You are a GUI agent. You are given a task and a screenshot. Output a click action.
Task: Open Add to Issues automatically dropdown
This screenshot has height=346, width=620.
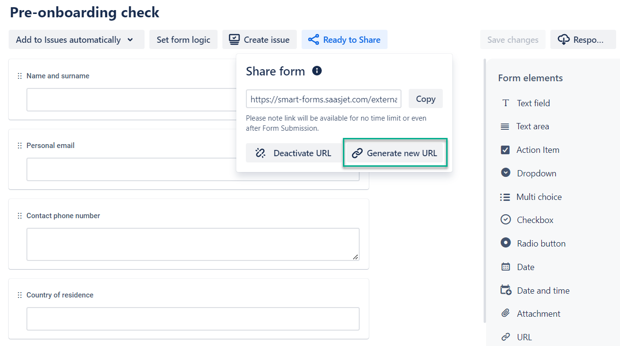tap(76, 40)
